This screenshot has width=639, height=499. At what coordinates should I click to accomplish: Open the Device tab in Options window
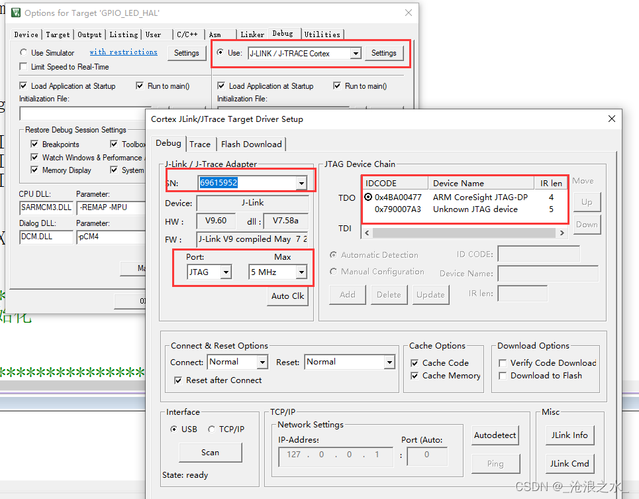(26, 34)
